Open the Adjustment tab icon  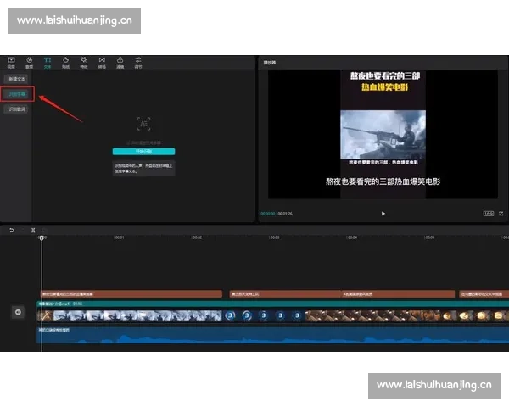(137, 62)
